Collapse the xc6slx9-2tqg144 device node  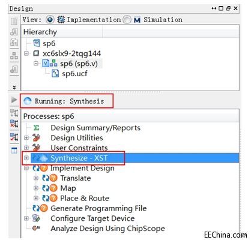click(x=26, y=53)
